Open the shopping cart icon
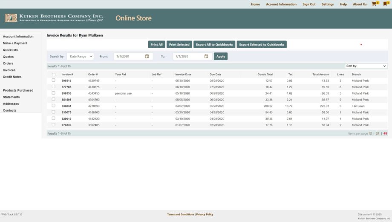Viewport: 392px width, 222px height. coord(374,4)
